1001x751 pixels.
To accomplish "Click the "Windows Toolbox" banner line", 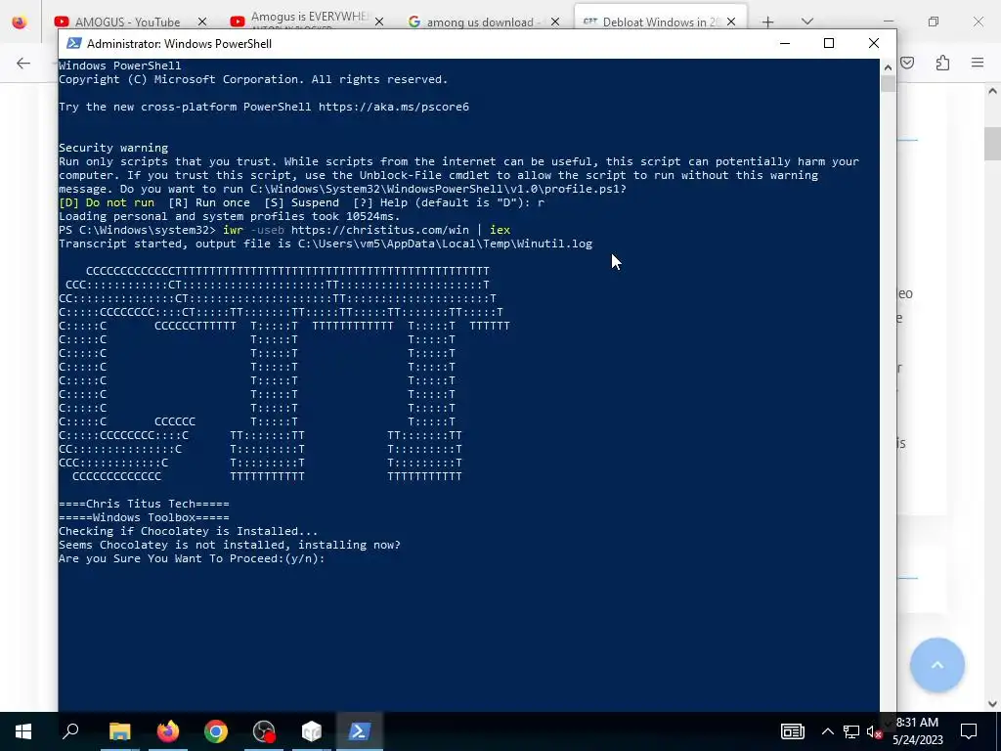I will [x=144, y=517].
